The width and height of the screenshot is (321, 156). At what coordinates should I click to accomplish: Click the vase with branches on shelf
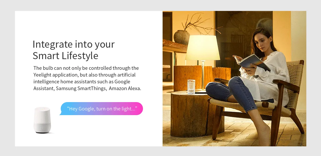tap(182, 37)
